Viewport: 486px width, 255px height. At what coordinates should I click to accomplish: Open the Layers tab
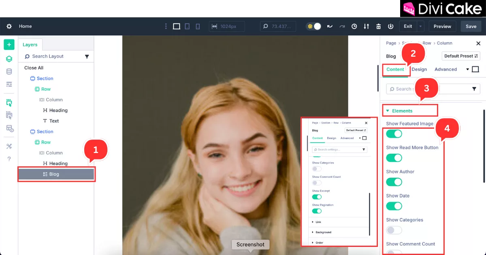(30, 45)
